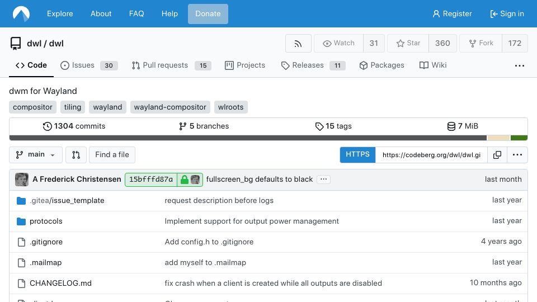
Task: Click the green signed-commit lock icon
Action: click(184, 180)
